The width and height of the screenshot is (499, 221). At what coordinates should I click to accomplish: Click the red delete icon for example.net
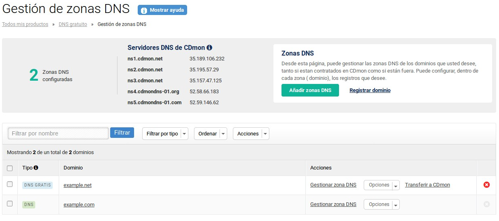[x=486, y=185]
